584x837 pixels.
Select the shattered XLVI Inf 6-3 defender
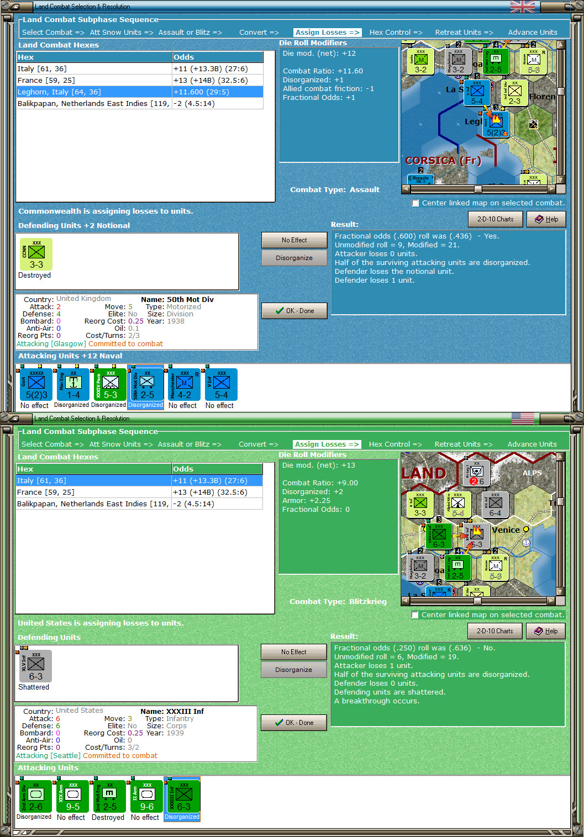click(x=36, y=666)
